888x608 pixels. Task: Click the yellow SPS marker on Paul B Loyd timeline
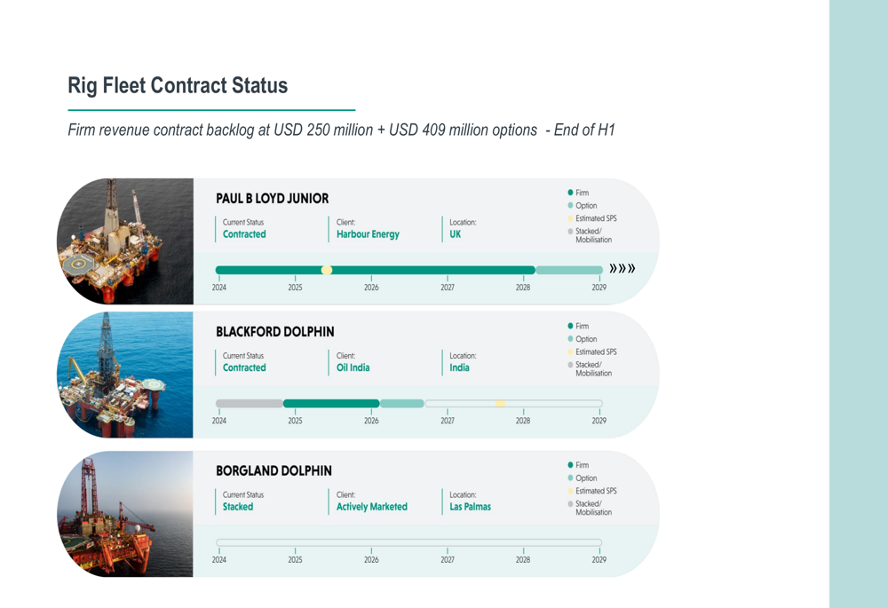327,270
